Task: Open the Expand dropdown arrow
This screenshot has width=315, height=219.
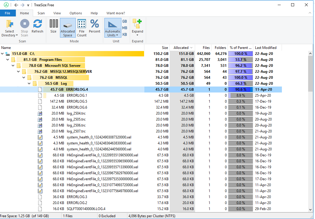Action: pyautogui.click(x=138, y=35)
